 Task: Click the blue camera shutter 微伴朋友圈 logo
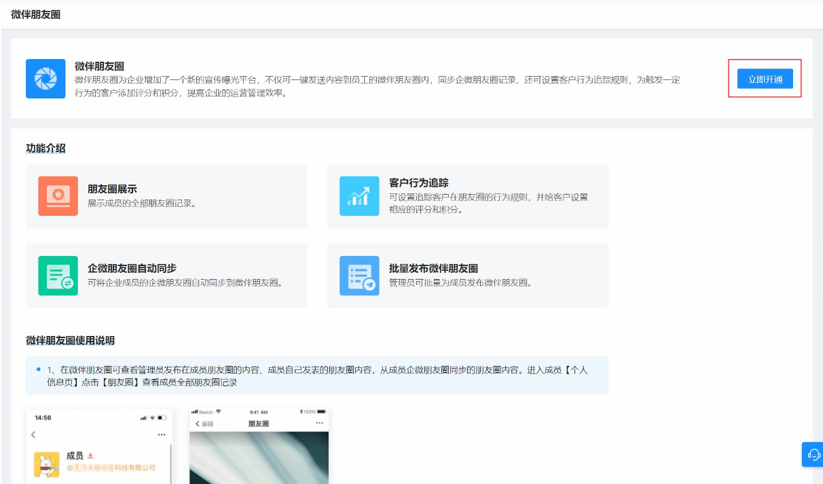tap(45, 79)
